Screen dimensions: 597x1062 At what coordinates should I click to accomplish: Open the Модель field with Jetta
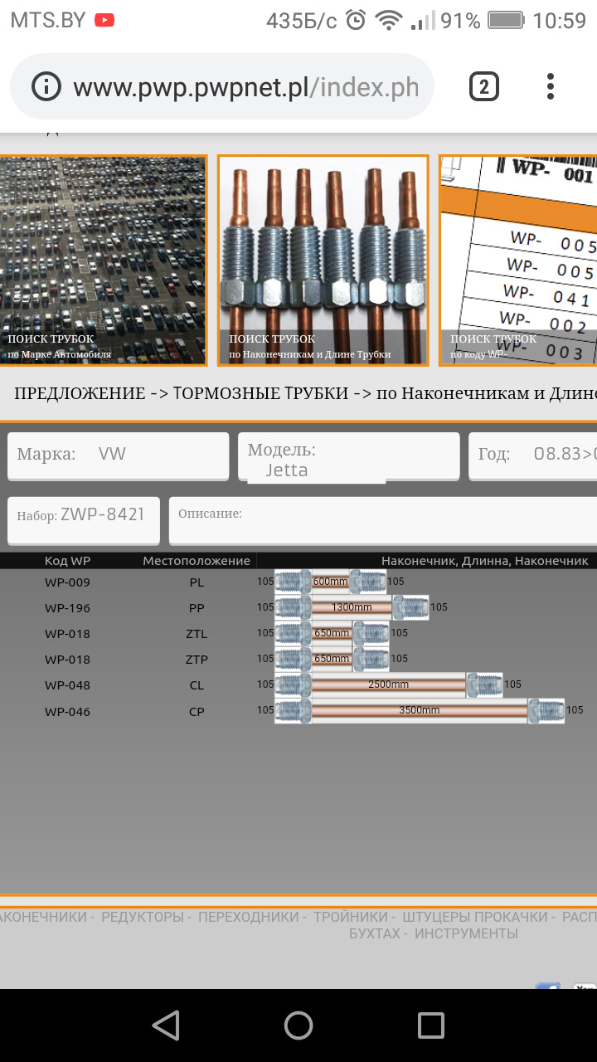pyautogui.click(x=349, y=458)
